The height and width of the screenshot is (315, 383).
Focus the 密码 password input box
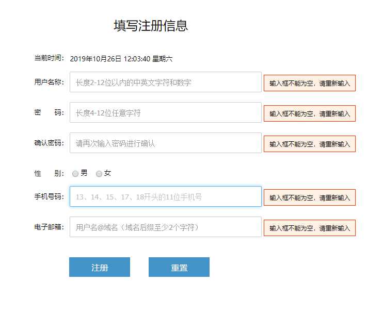coord(165,112)
